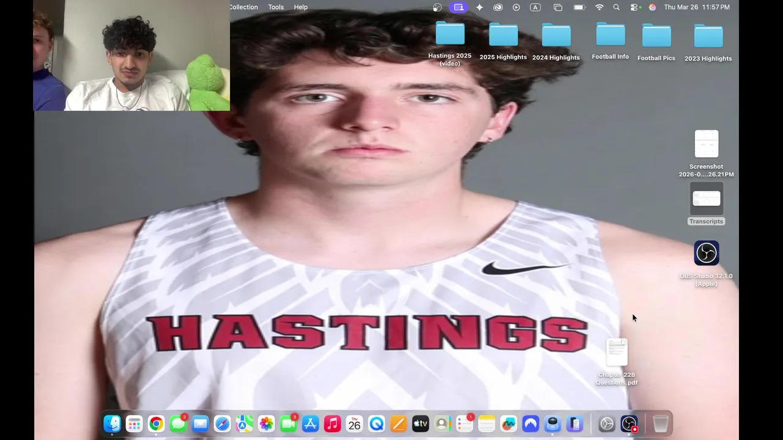Viewport: 783px width, 440px height.
Task: Open the Mail app in the dock
Action: pos(200,424)
